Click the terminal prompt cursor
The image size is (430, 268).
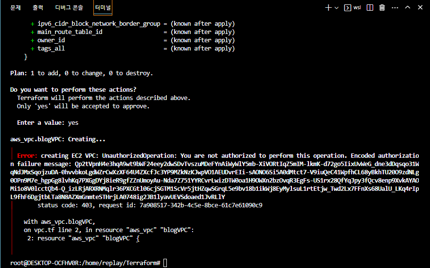click(x=165, y=263)
